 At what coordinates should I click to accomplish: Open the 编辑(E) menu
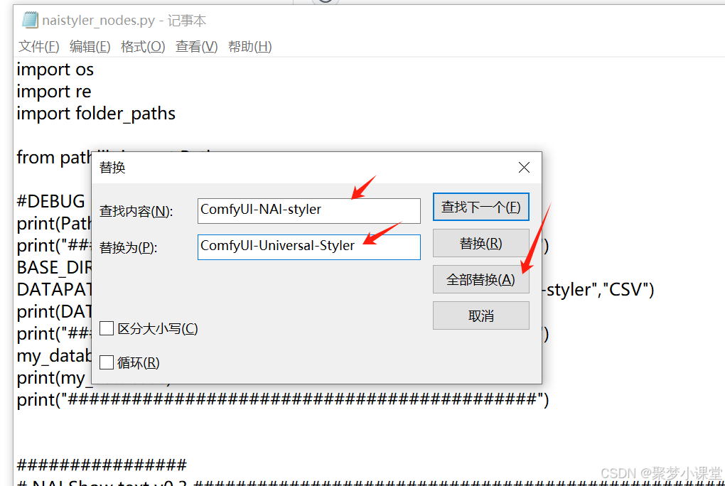[90, 46]
